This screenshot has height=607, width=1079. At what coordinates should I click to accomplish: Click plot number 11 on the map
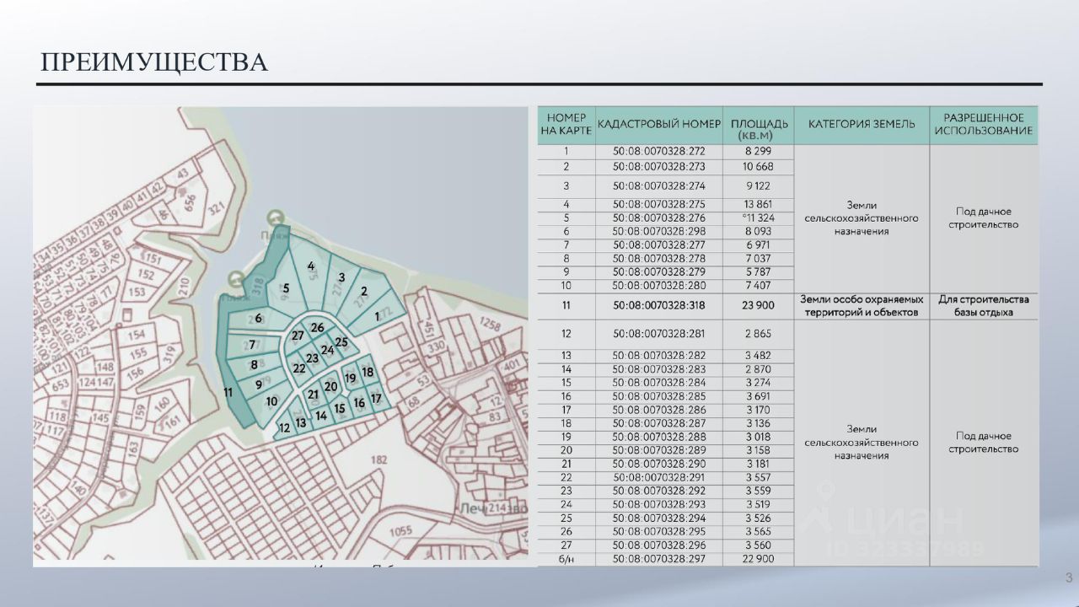[228, 392]
